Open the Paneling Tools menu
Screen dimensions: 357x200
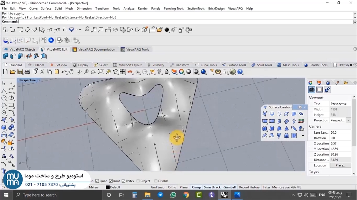[173, 8]
